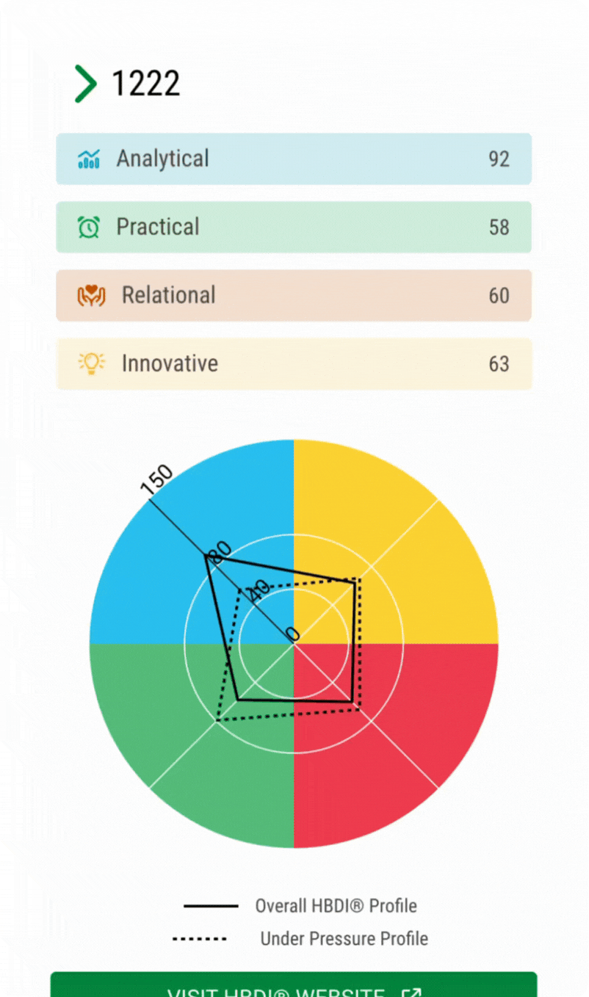The image size is (589, 997).
Task: Click the Analytical score value 92
Action: (x=499, y=159)
